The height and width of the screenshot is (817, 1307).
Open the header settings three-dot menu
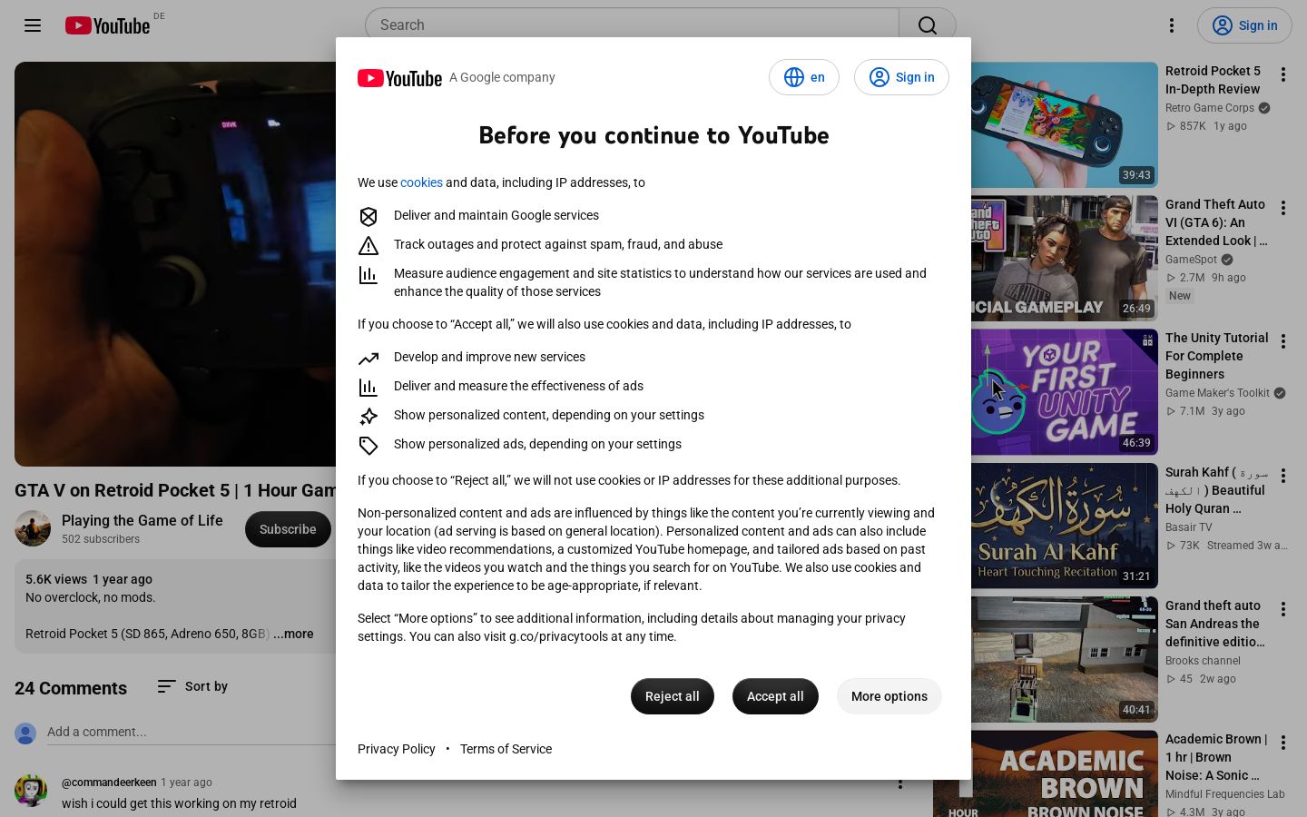(1172, 25)
